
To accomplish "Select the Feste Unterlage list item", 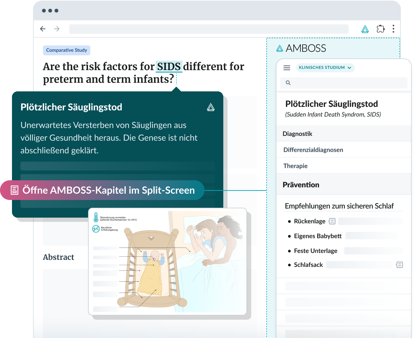I will tap(316, 251).
